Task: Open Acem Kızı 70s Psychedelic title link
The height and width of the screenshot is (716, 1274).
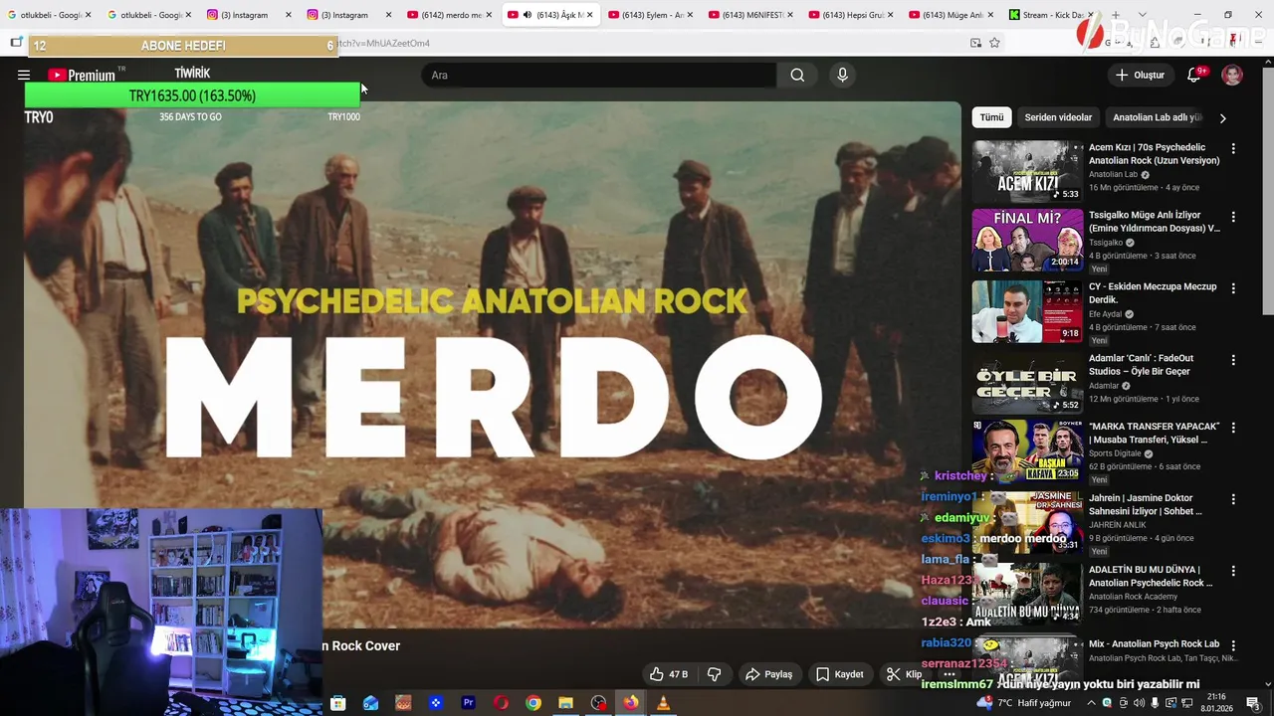Action: [x=1154, y=154]
